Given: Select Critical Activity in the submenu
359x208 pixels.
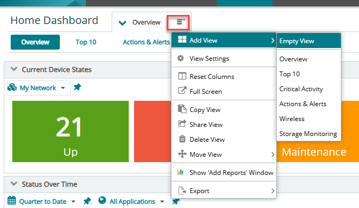Looking at the screenshot, I should (309, 89).
